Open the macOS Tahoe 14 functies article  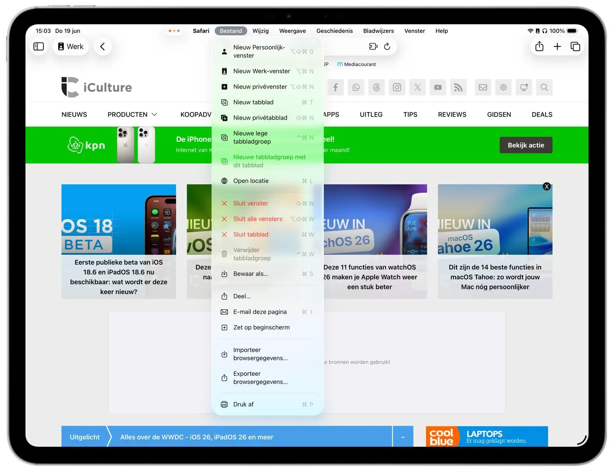(x=495, y=242)
